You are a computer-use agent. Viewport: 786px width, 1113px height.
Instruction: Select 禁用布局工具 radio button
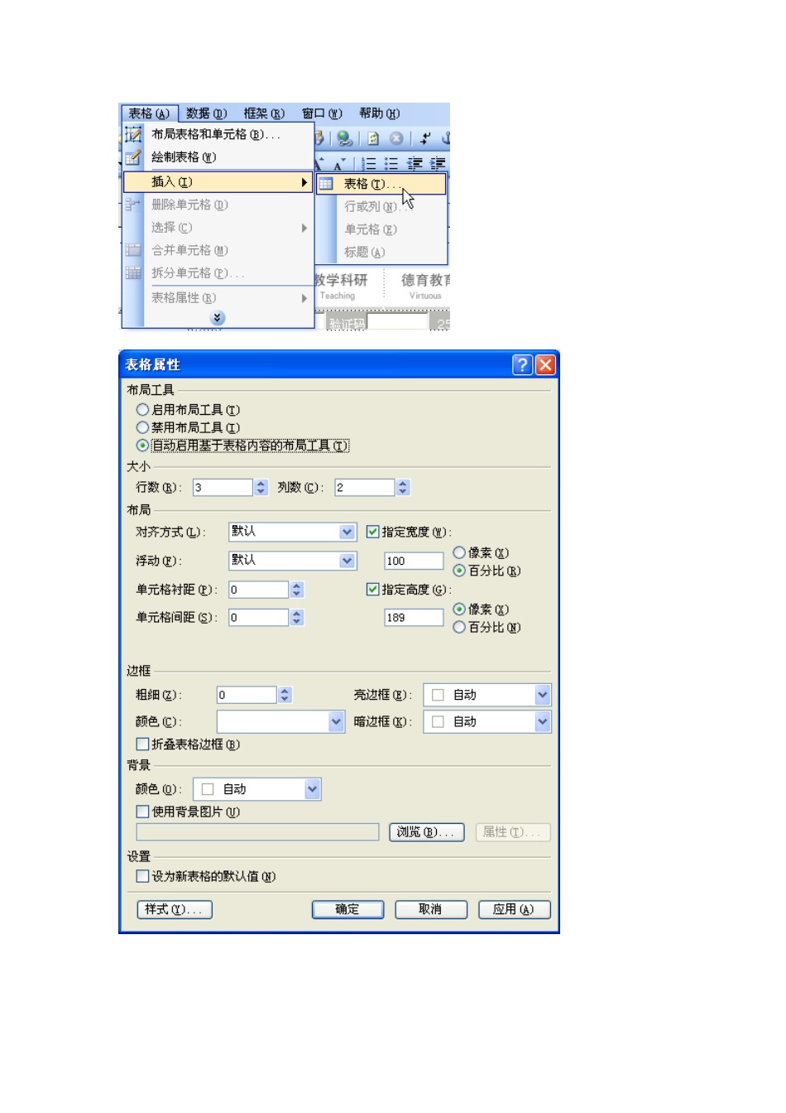(x=142, y=428)
